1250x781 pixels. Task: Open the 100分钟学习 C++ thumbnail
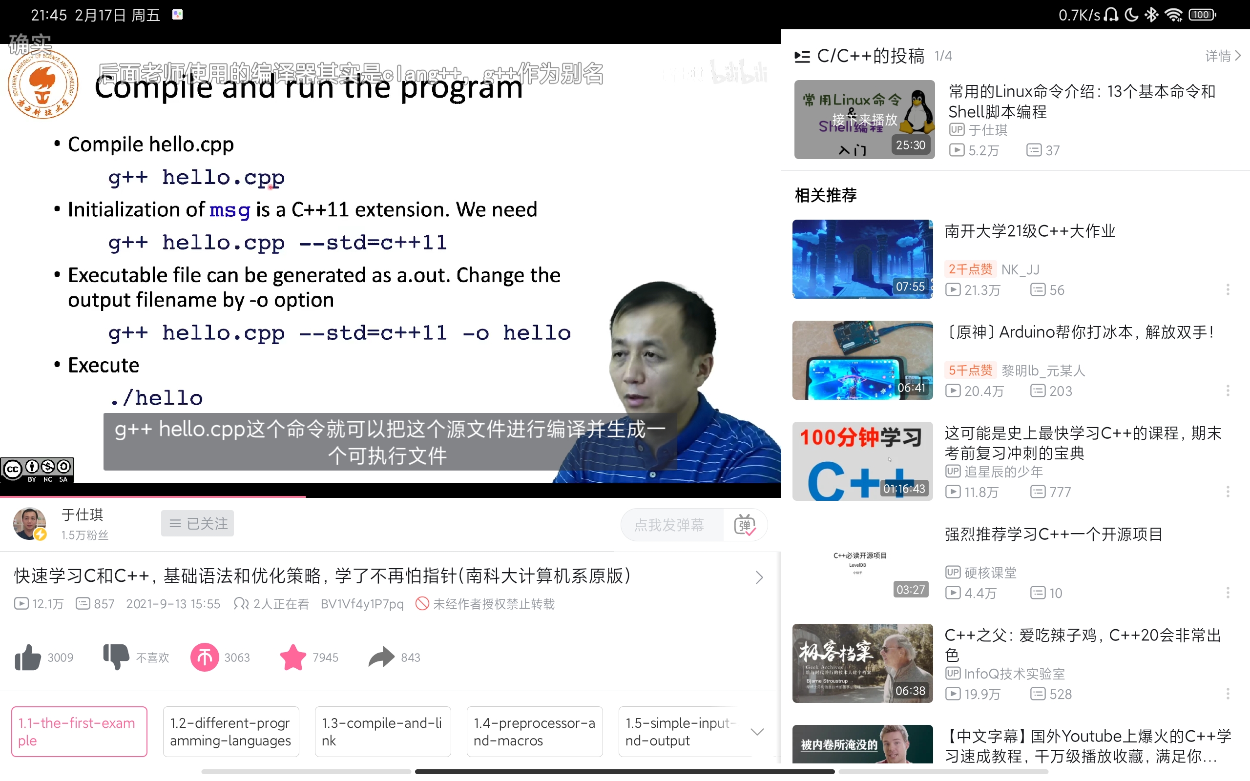tap(863, 461)
